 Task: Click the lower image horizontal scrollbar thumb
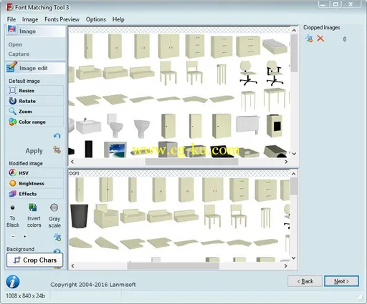[x=173, y=266]
